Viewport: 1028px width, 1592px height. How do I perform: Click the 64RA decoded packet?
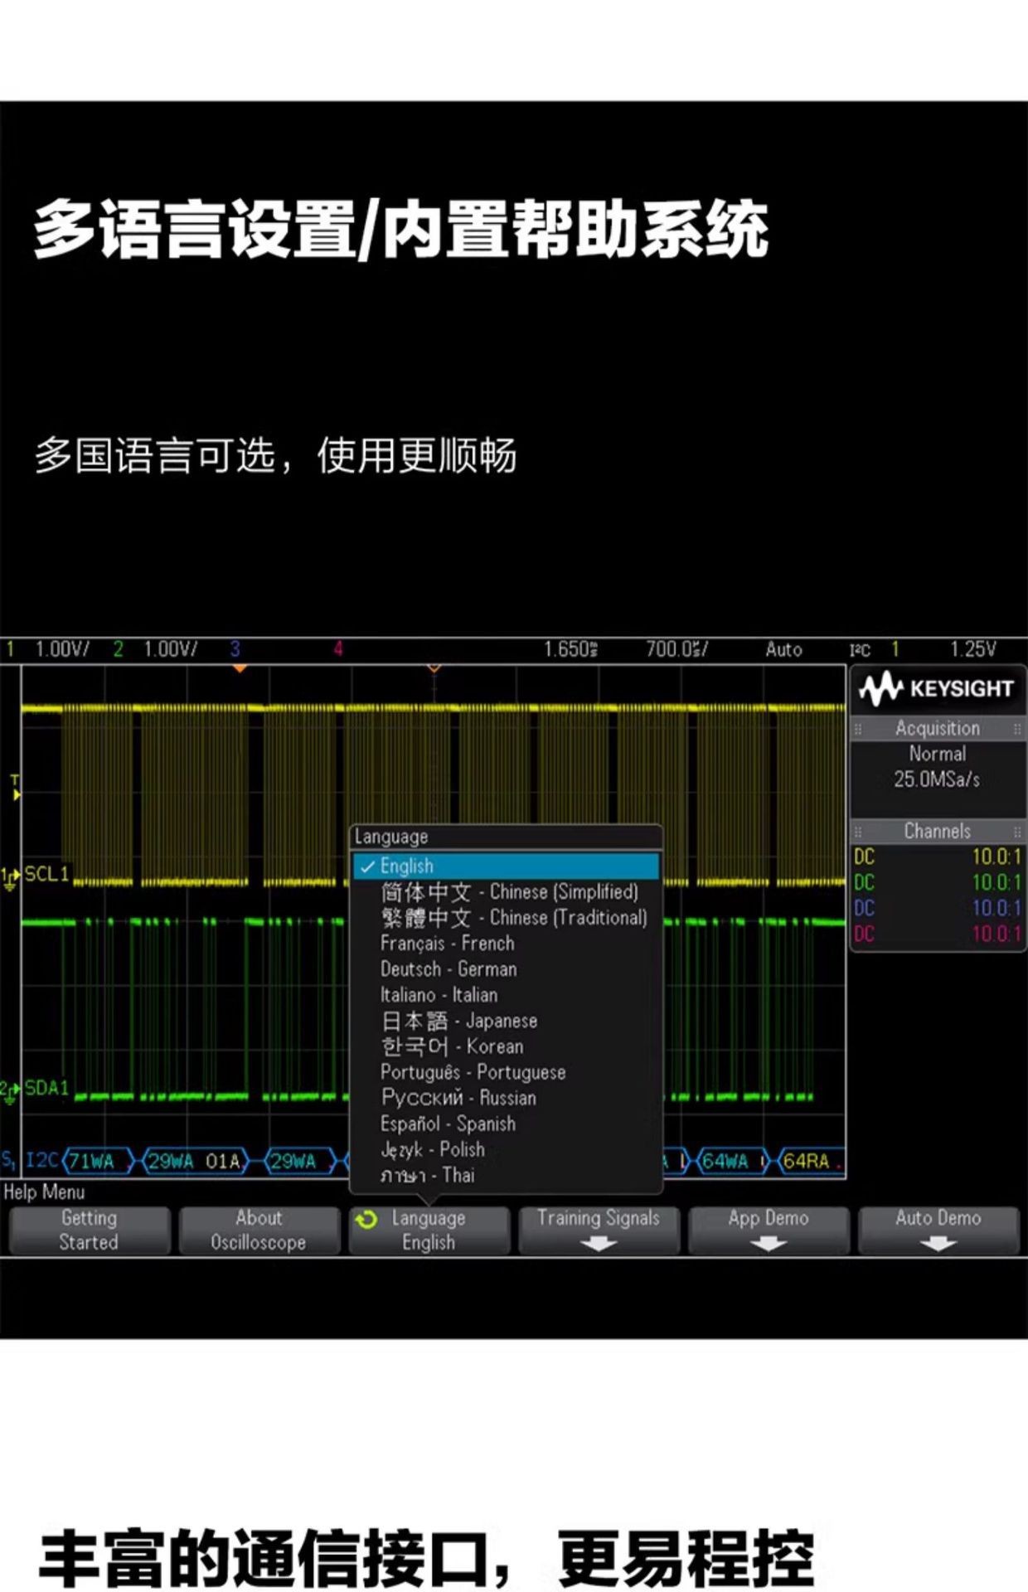tap(809, 1161)
